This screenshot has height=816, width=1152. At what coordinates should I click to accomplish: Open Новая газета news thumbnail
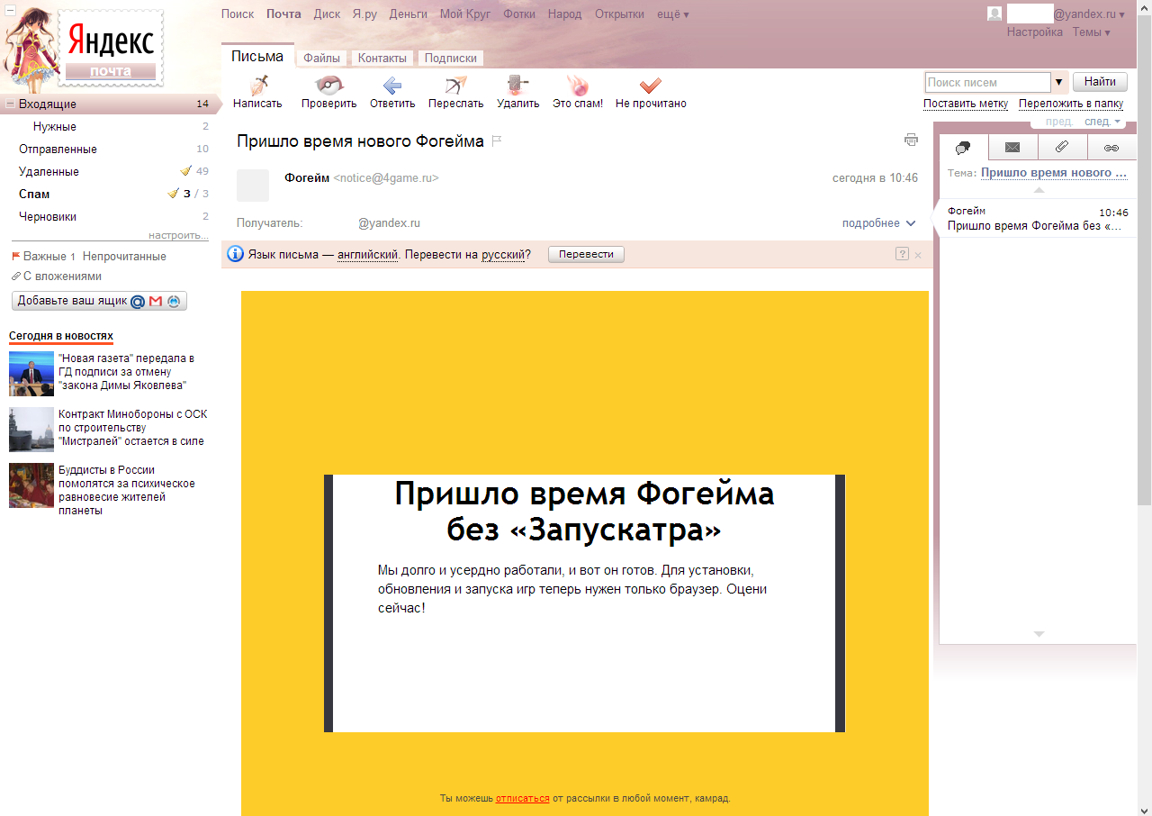coord(31,374)
